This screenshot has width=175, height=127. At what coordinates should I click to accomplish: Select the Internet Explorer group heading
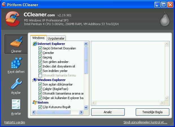[51, 44]
